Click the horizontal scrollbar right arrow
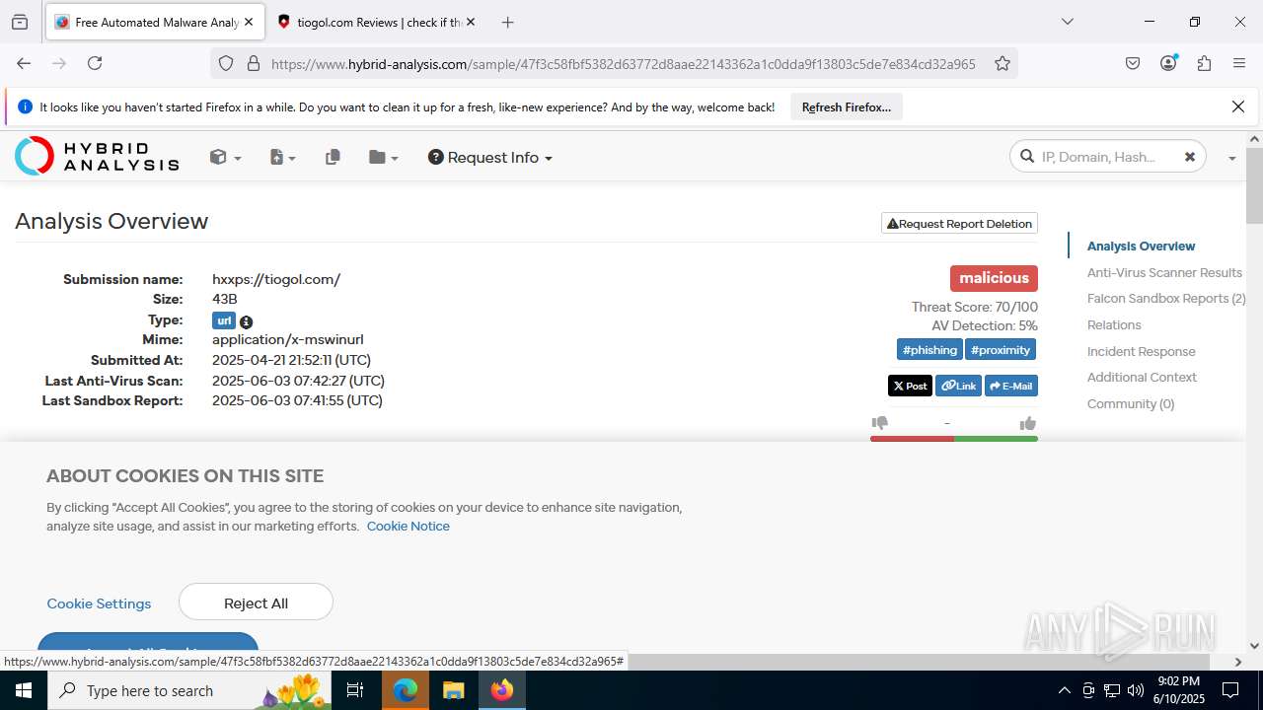Viewport: 1263px width, 710px height. 1238,662
